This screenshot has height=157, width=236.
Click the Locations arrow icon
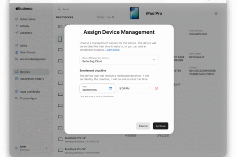17,33
